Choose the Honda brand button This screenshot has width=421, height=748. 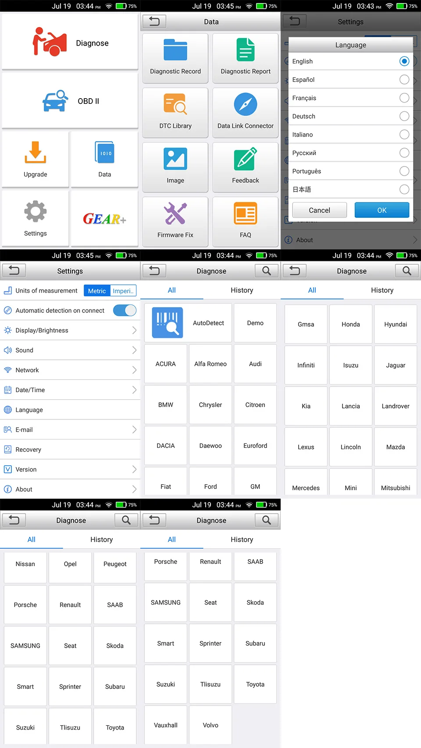click(351, 324)
